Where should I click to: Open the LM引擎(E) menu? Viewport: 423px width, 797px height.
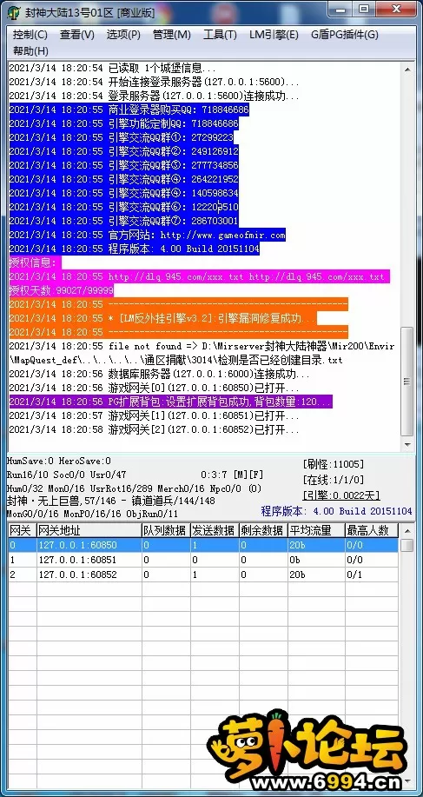click(274, 35)
